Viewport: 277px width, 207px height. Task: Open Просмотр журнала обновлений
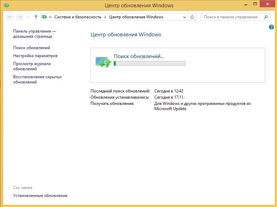pos(32,66)
